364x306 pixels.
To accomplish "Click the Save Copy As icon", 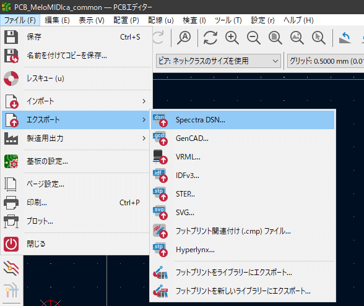I will click(x=11, y=56).
